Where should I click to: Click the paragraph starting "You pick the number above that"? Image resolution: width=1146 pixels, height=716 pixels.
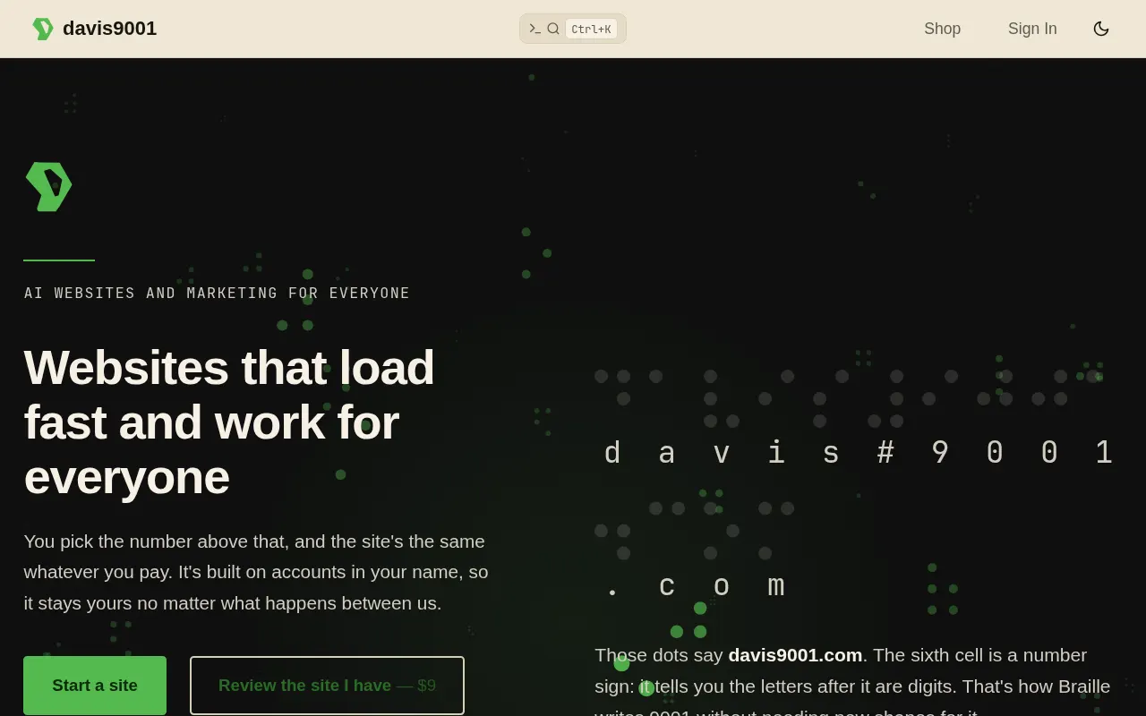256,573
